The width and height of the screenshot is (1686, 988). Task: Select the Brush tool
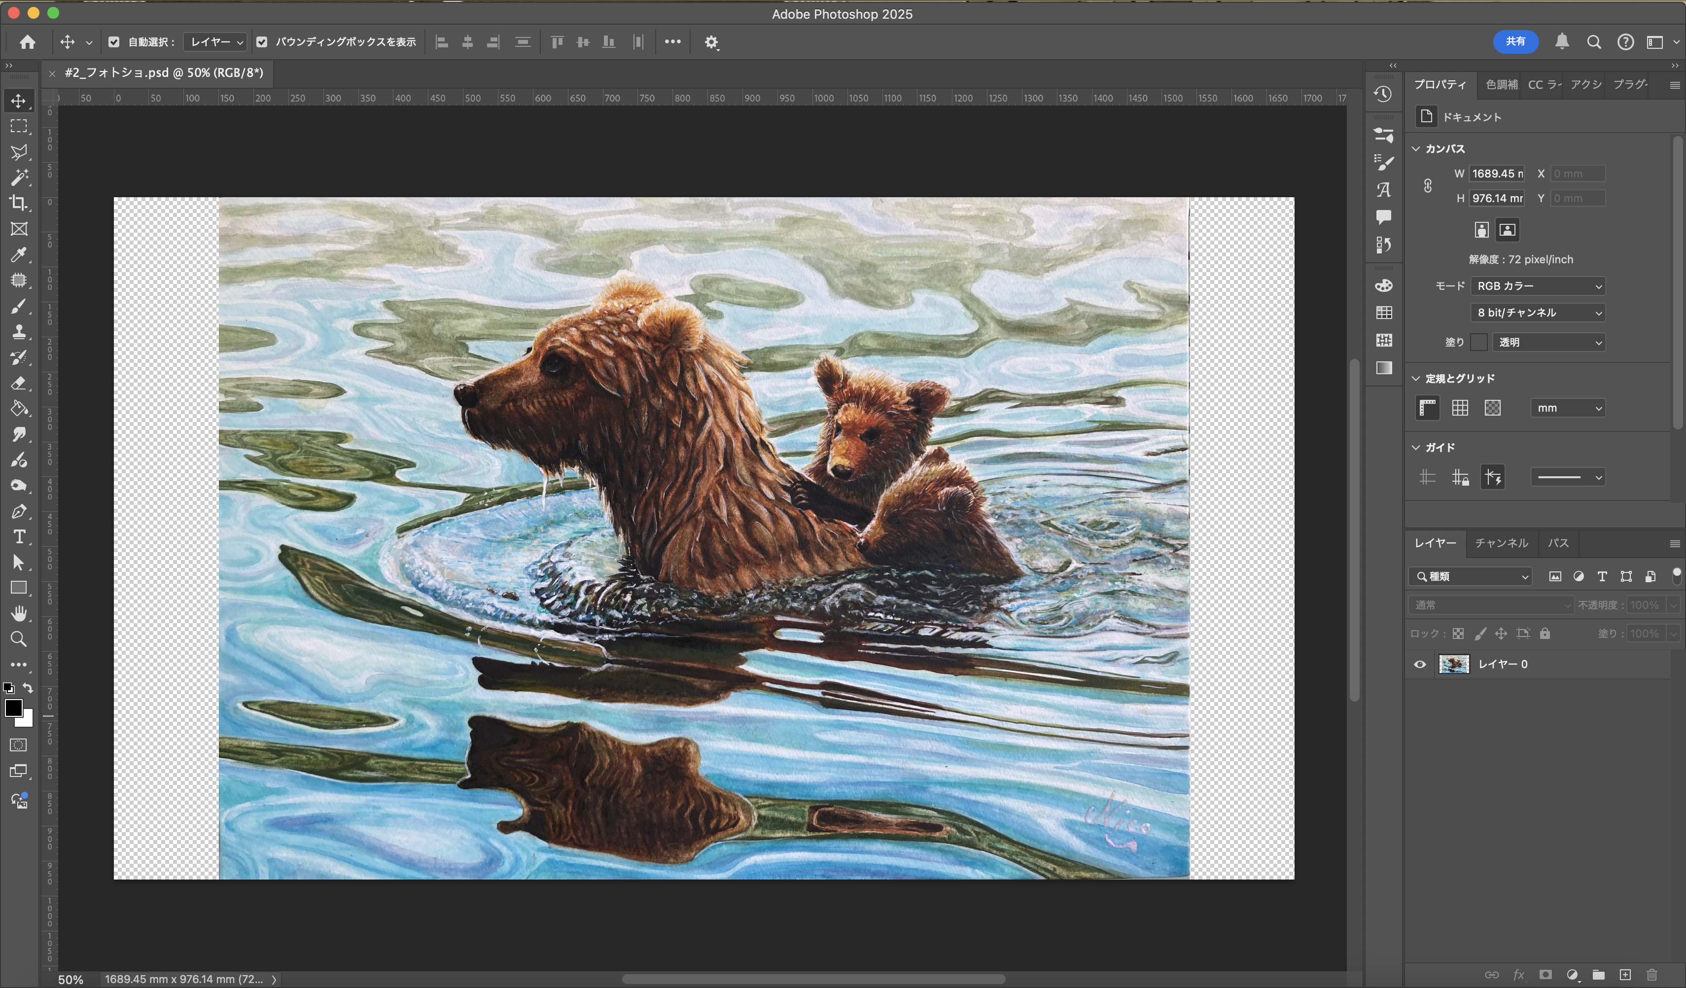click(x=19, y=306)
